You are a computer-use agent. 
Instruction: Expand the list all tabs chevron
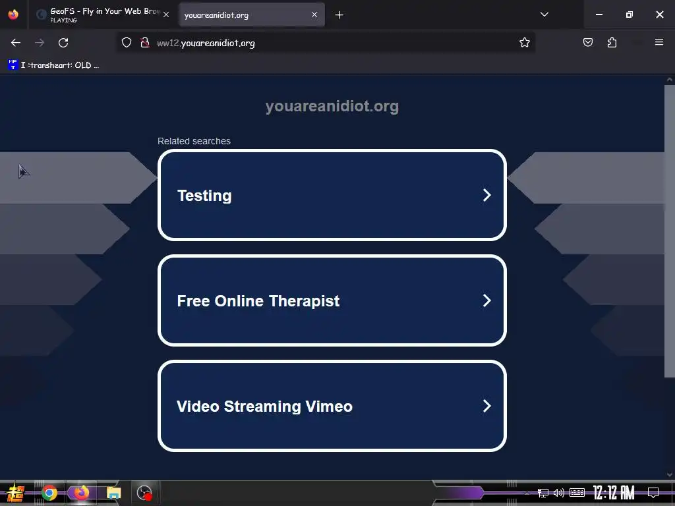tap(544, 14)
